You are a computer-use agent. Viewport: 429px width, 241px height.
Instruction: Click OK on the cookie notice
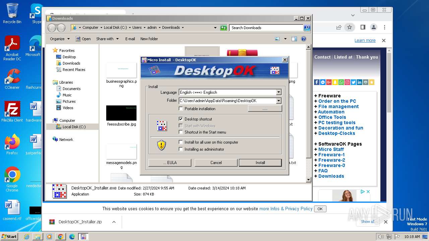tap(320, 209)
